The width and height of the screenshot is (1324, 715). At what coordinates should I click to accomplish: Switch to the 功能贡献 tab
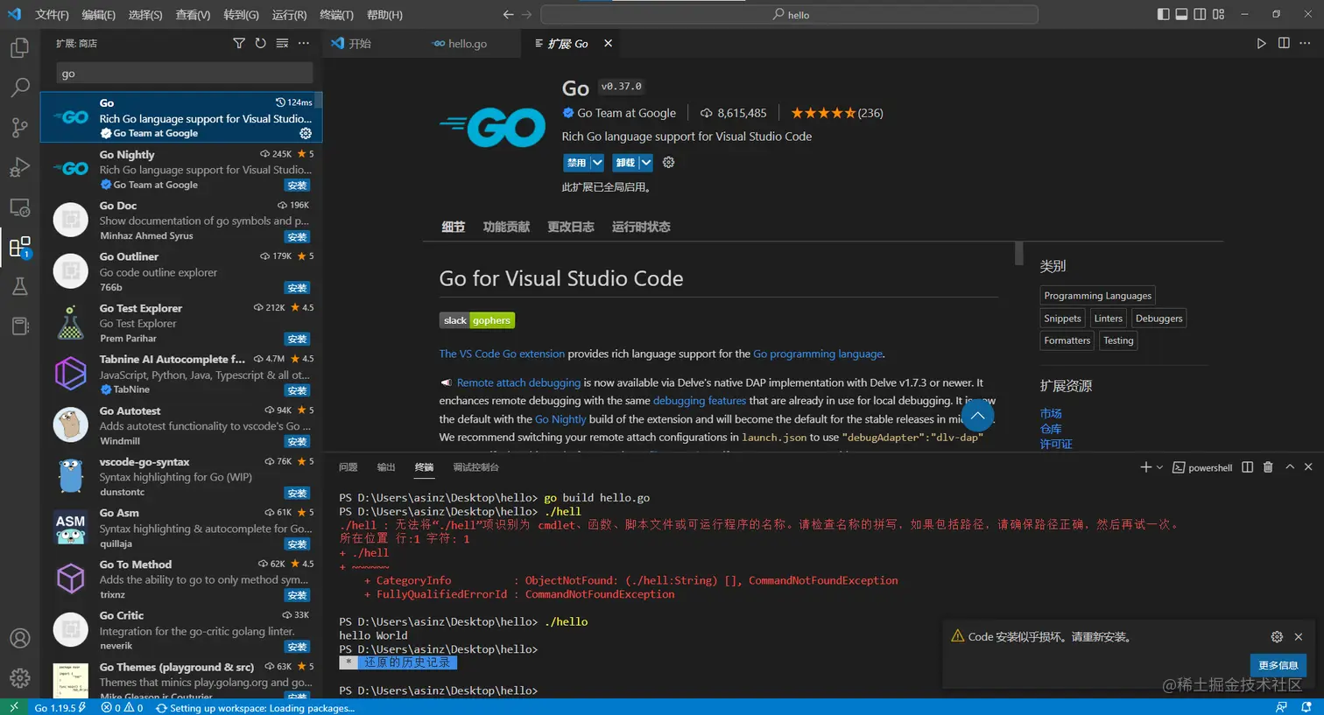pos(506,227)
